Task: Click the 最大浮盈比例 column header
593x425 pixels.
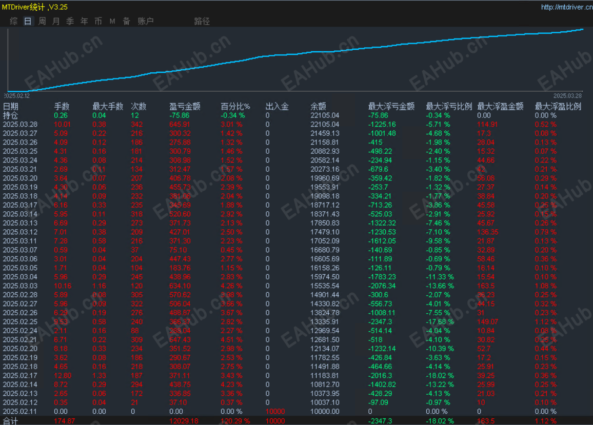Action: [558, 106]
